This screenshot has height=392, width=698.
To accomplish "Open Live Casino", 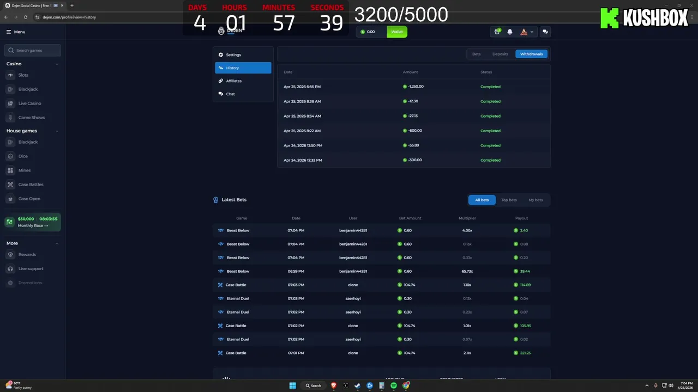I will point(29,103).
